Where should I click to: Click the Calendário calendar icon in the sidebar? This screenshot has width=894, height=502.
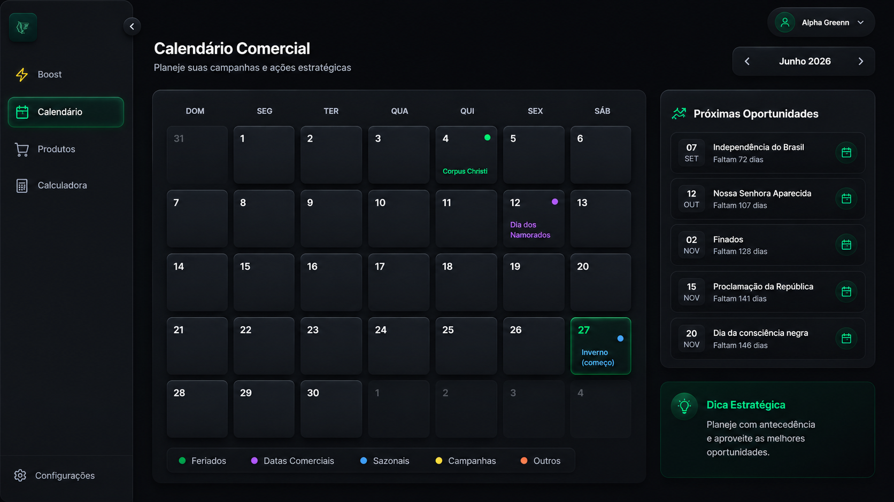[x=22, y=112]
